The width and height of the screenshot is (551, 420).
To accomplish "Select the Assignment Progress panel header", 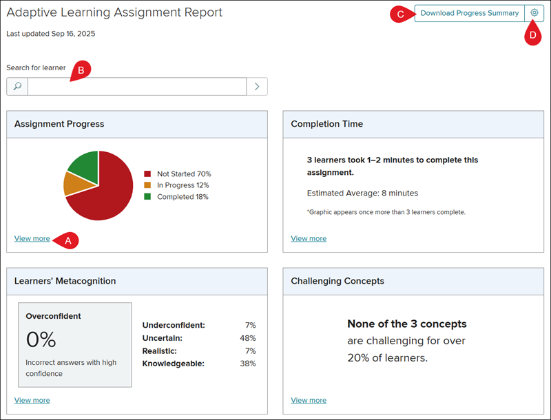I will [x=137, y=125].
